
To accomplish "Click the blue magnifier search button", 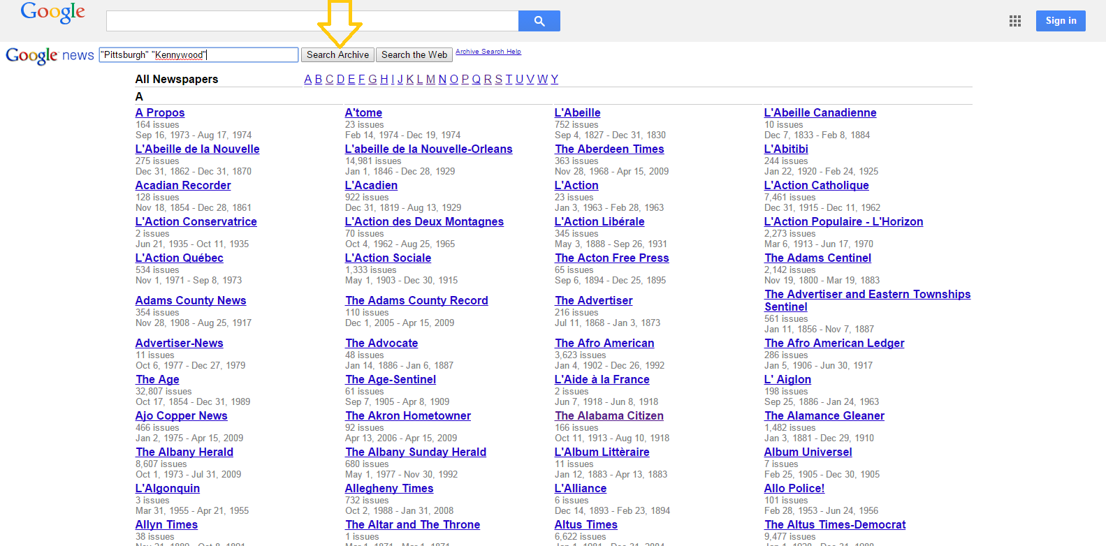I will click(539, 21).
